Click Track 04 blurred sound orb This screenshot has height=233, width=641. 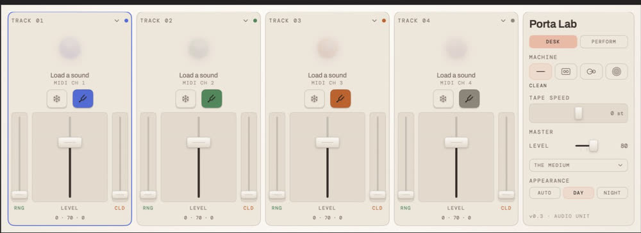(x=456, y=48)
